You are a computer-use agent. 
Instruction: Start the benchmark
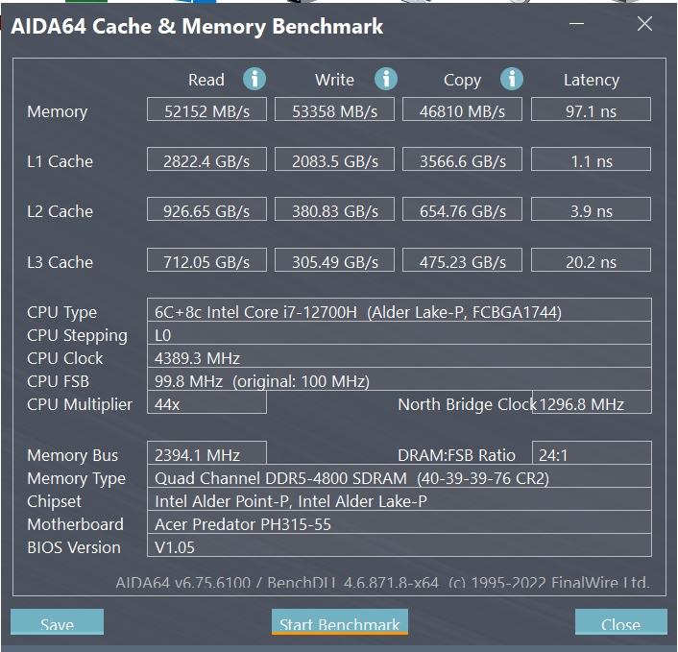tap(339, 621)
